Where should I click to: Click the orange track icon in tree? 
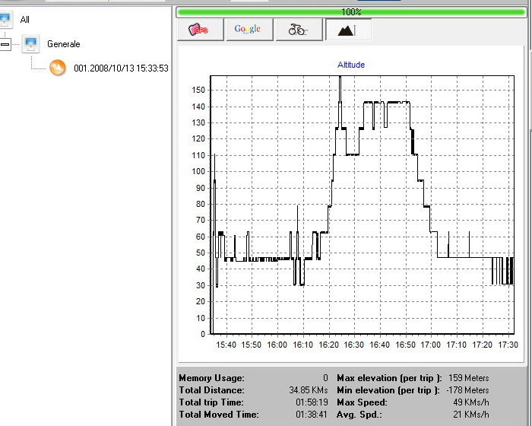pos(58,68)
